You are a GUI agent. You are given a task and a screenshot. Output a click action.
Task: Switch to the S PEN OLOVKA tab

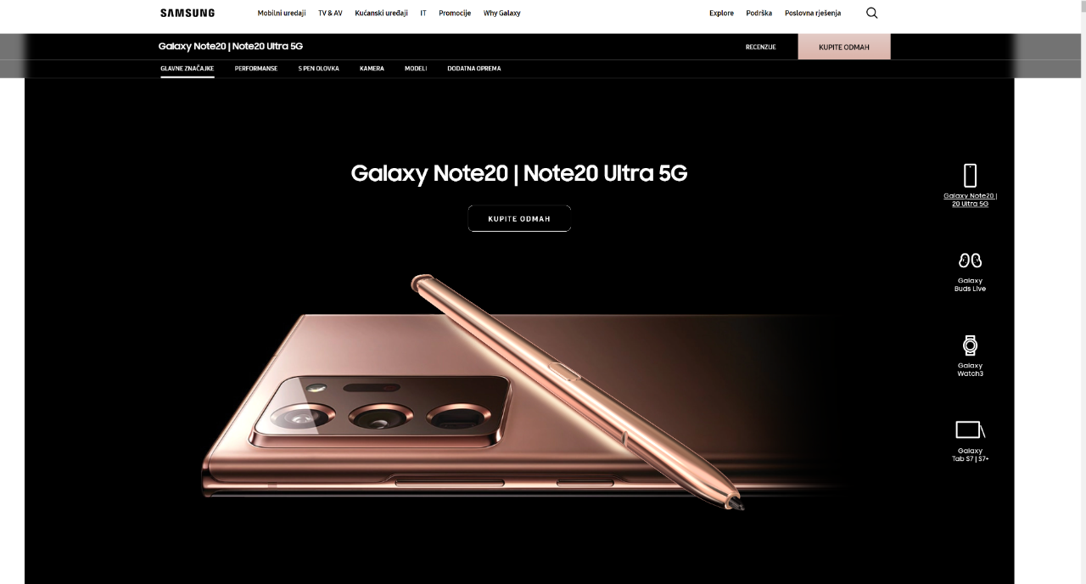pos(318,68)
